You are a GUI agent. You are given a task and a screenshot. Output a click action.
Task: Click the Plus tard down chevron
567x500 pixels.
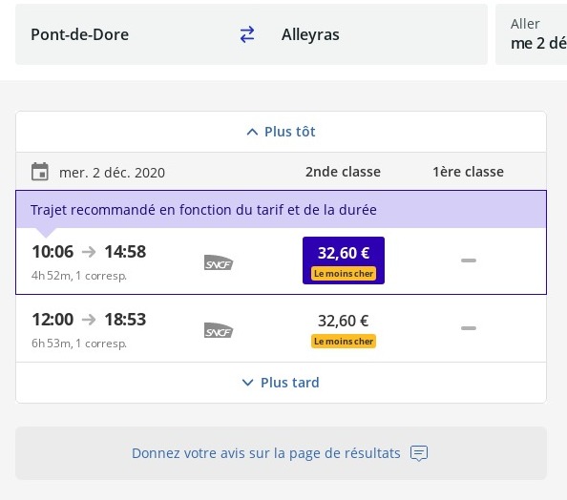click(247, 383)
